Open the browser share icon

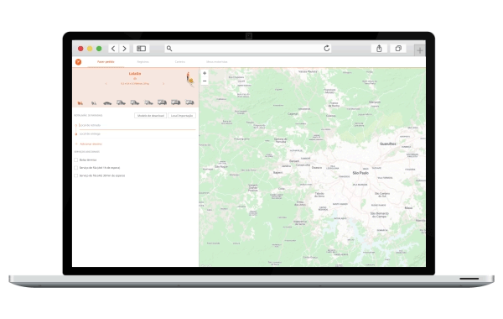[x=379, y=49]
